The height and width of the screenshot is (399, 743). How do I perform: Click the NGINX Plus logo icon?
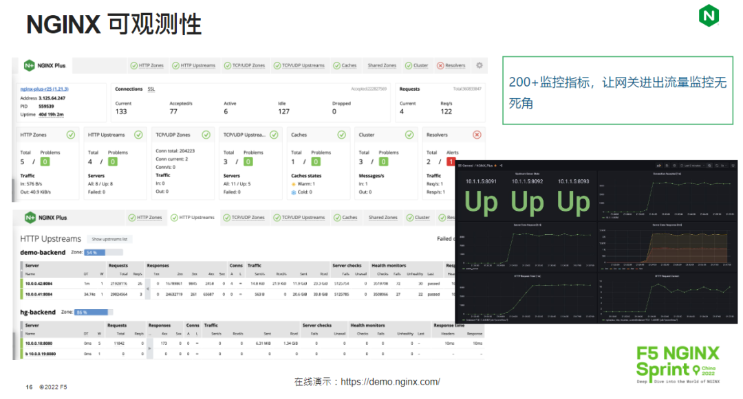29,65
